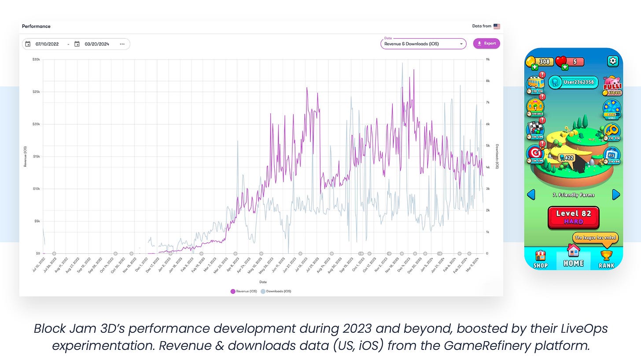This screenshot has height=364, width=641.
Task: Open the spinning wheel levels icon
Action: pyautogui.click(x=612, y=108)
